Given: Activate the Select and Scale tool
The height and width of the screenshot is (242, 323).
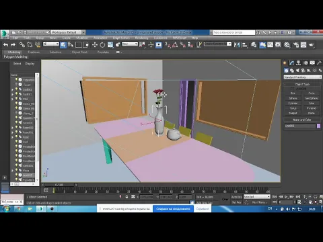Looking at the screenshot, I should [110, 45].
